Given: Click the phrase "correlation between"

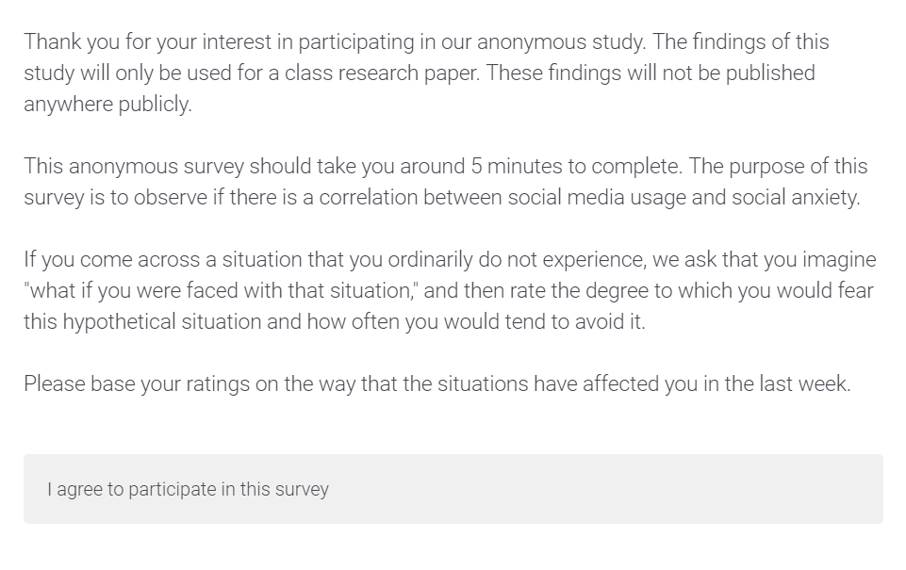Looking at the screenshot, I should click(410, 198).
